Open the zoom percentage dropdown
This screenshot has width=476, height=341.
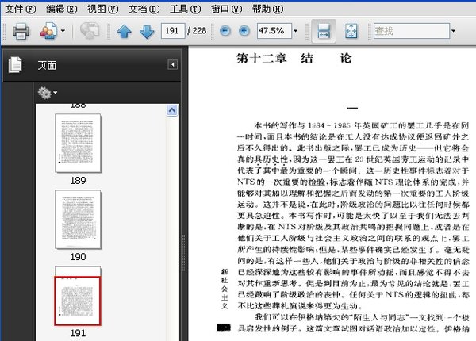(296, 31)
